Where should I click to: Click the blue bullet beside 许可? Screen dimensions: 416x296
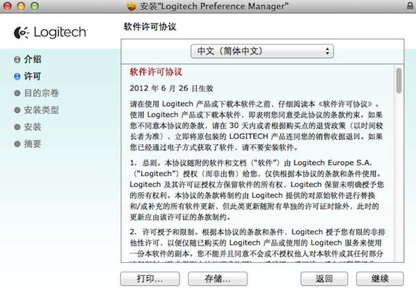coord(17,77)
